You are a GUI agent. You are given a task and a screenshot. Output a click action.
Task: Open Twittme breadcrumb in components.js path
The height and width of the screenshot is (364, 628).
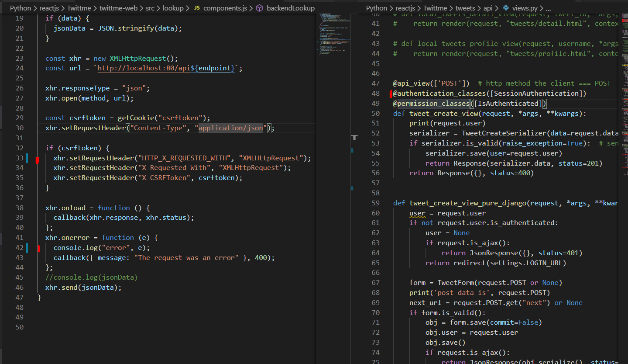(x=79, y=8)
